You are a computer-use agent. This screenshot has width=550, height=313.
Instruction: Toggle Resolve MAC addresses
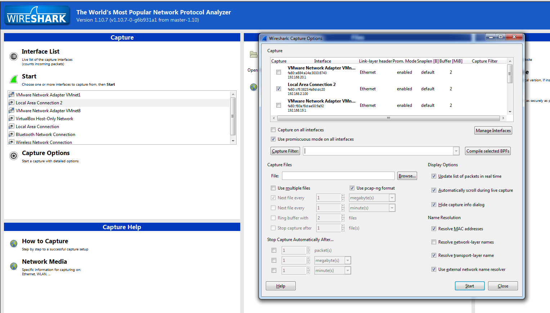434,228
